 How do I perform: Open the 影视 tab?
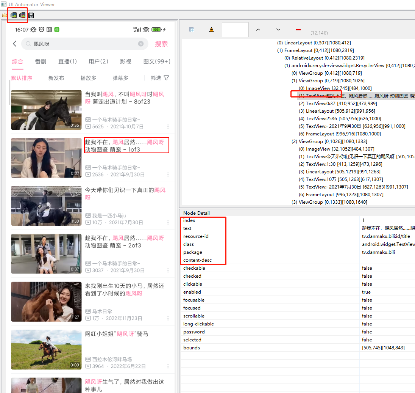pos(125,61)
